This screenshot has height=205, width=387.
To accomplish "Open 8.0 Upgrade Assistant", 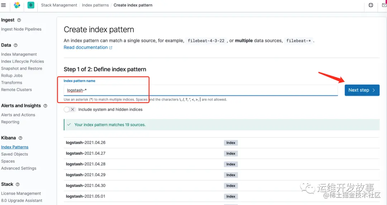I will (21, 201).
